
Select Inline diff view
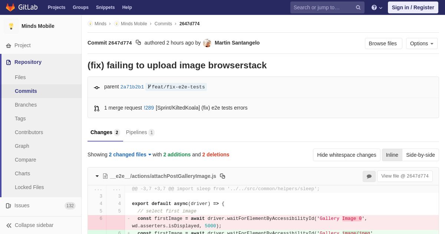pyautogui.click(x=392, y=155)
